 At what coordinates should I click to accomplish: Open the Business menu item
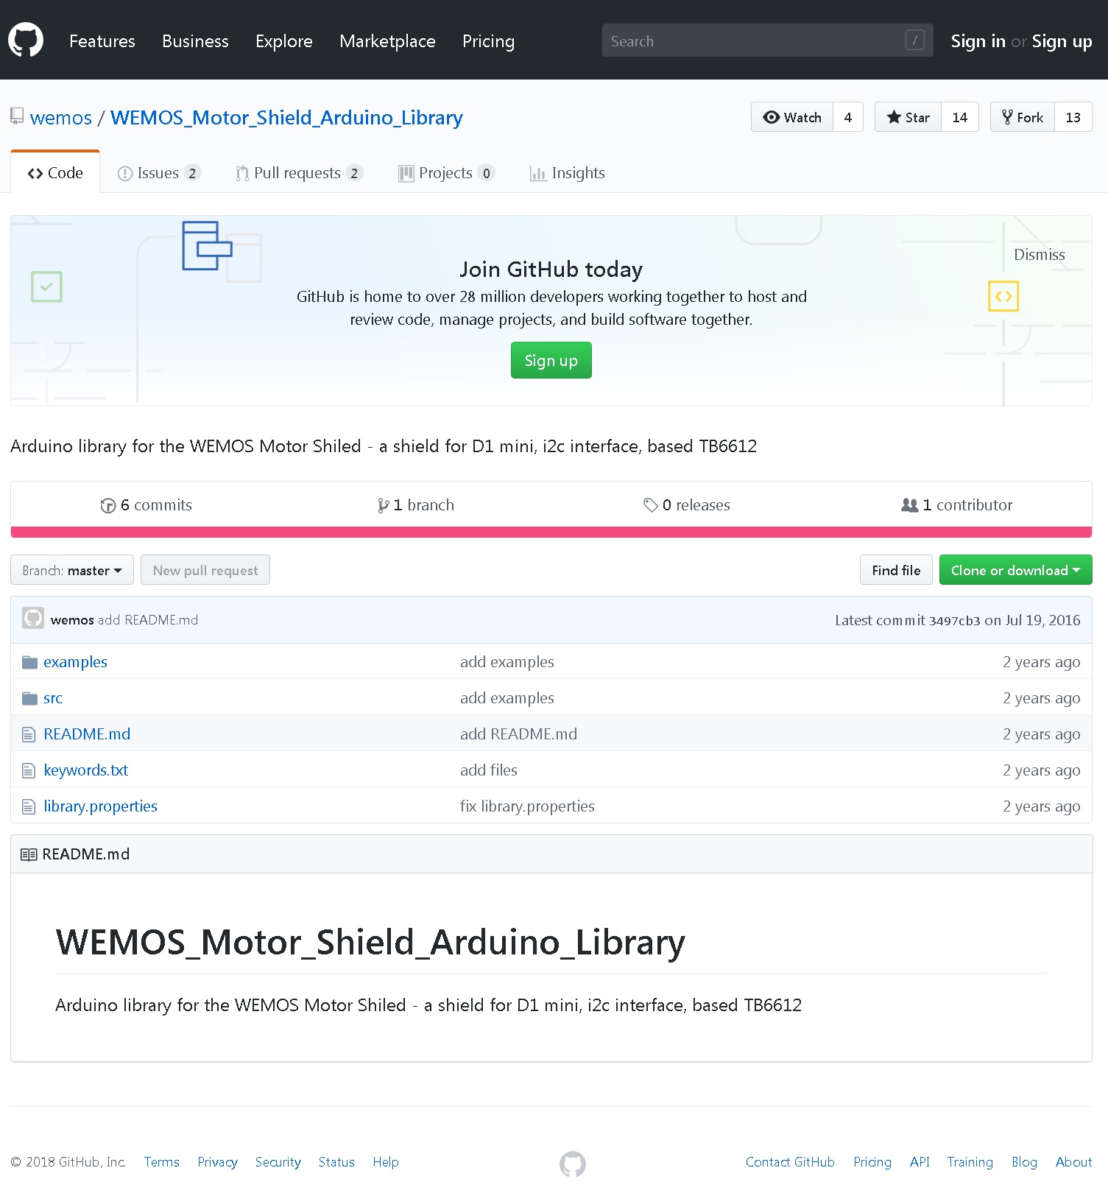(195, 41)
